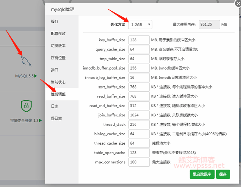
Task: Open the 端口 settings tab
Action: (54, 70)
